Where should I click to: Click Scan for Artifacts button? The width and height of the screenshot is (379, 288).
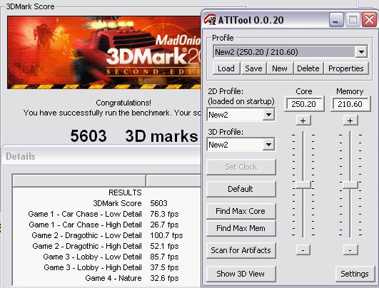(x=241, y=250)
